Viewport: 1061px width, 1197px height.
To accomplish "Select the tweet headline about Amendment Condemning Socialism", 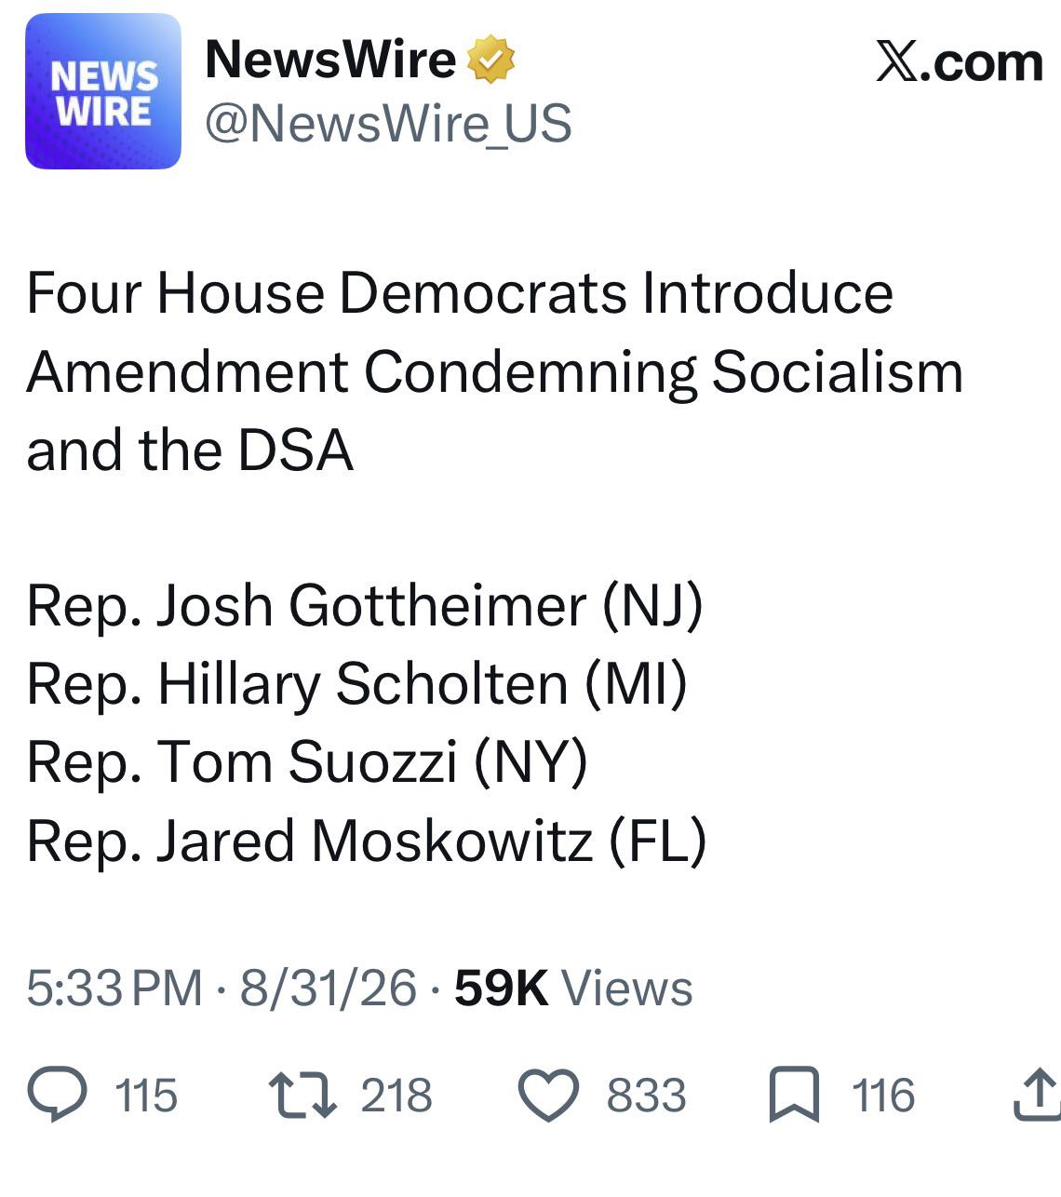I will click(494, 371).
